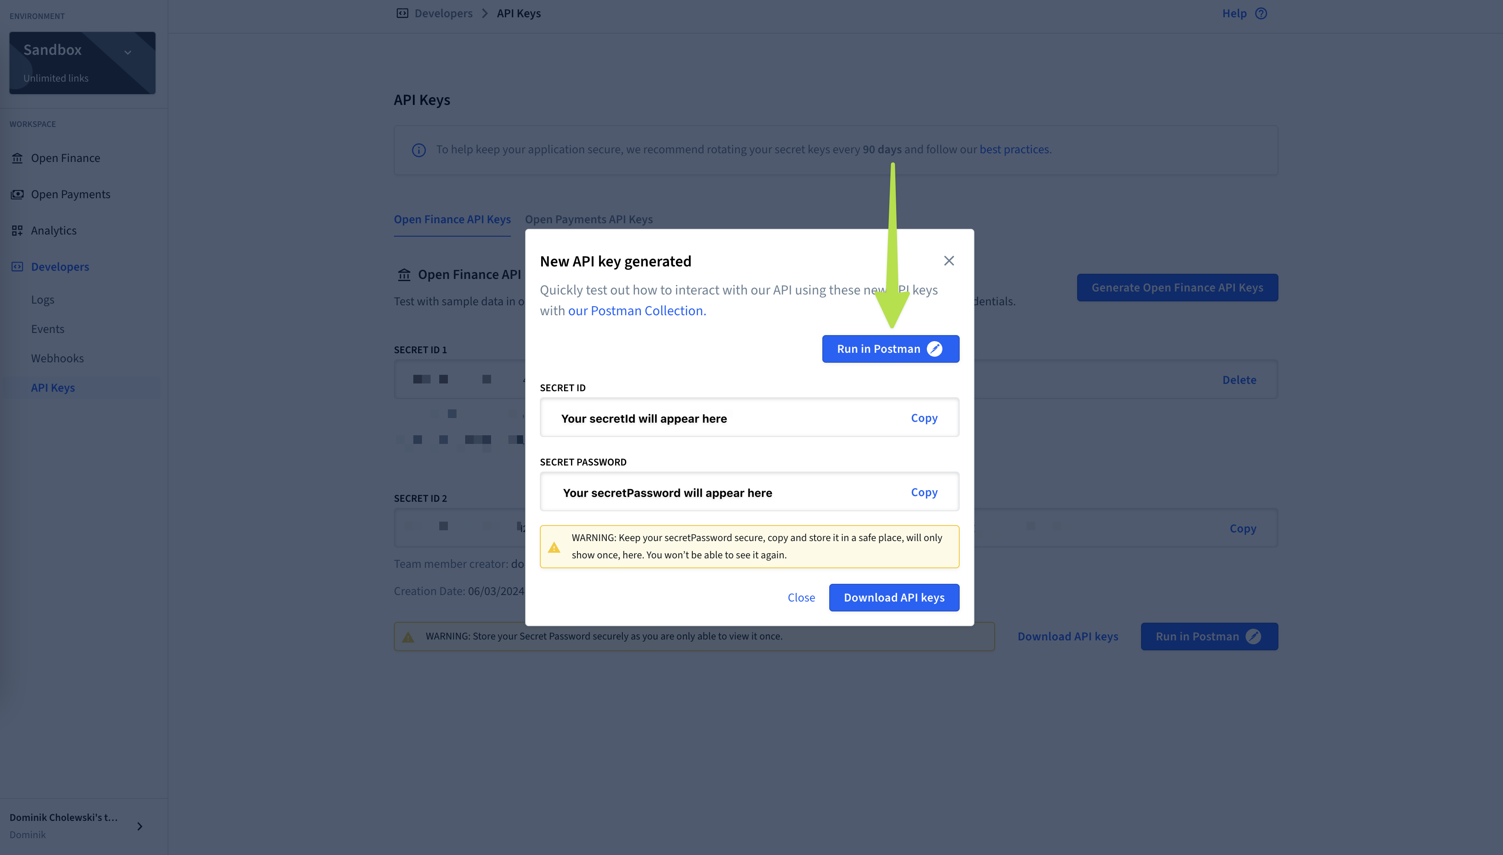The height and width of the screenshot is (855, 1503).
Task: Select the Secret Password field in dialog
Action: point(749,491)
